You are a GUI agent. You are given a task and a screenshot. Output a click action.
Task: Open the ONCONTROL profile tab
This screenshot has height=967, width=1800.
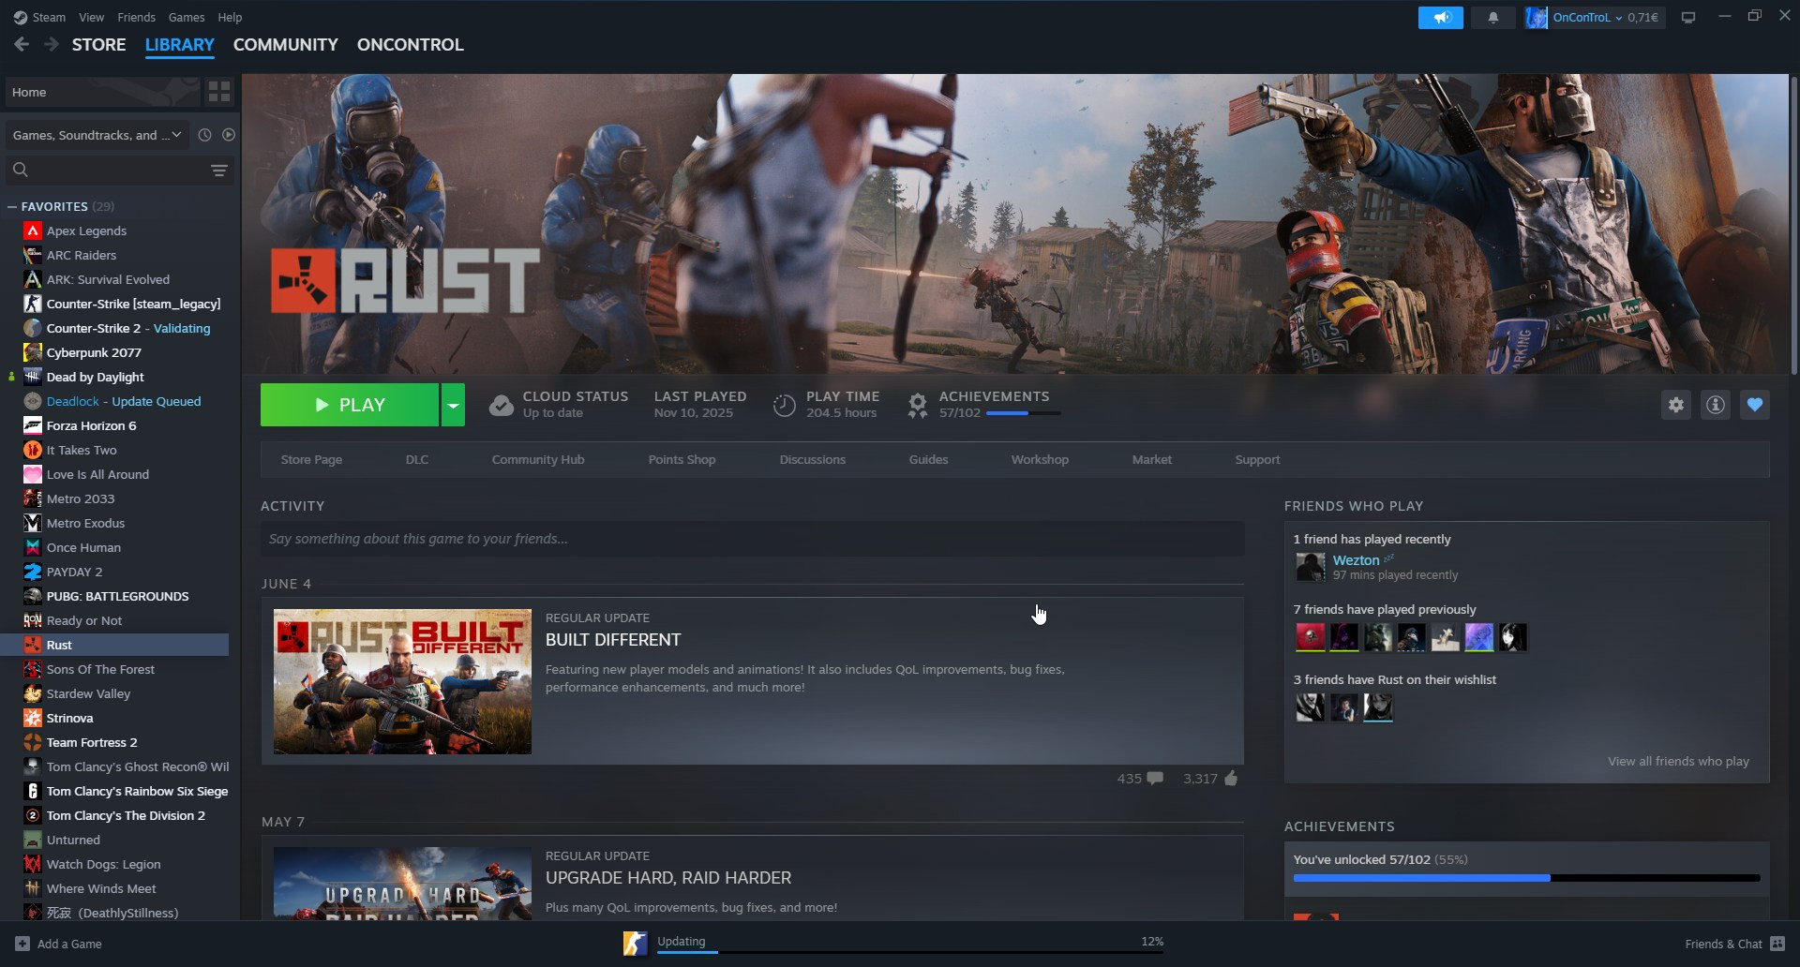click(x=411, y=45)
